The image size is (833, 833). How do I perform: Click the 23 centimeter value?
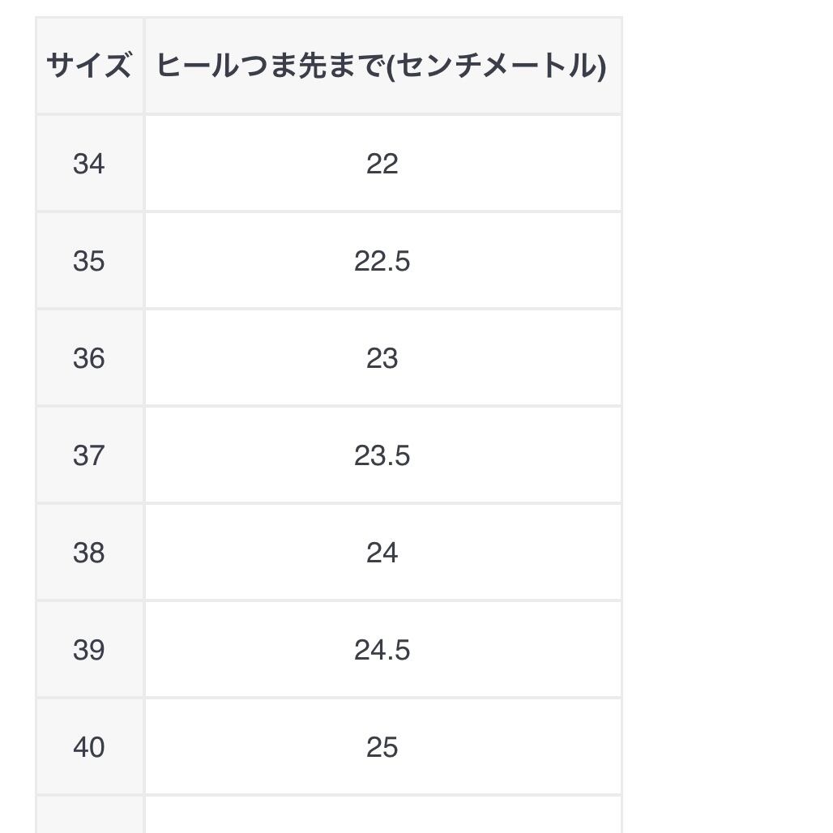click(x=382, y=358)
